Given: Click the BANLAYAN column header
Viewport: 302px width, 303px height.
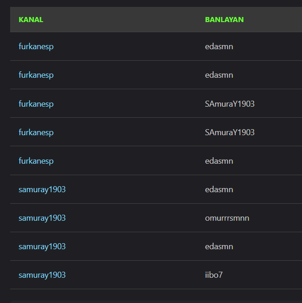Looking at the screenshot, I should coord(224,20).
